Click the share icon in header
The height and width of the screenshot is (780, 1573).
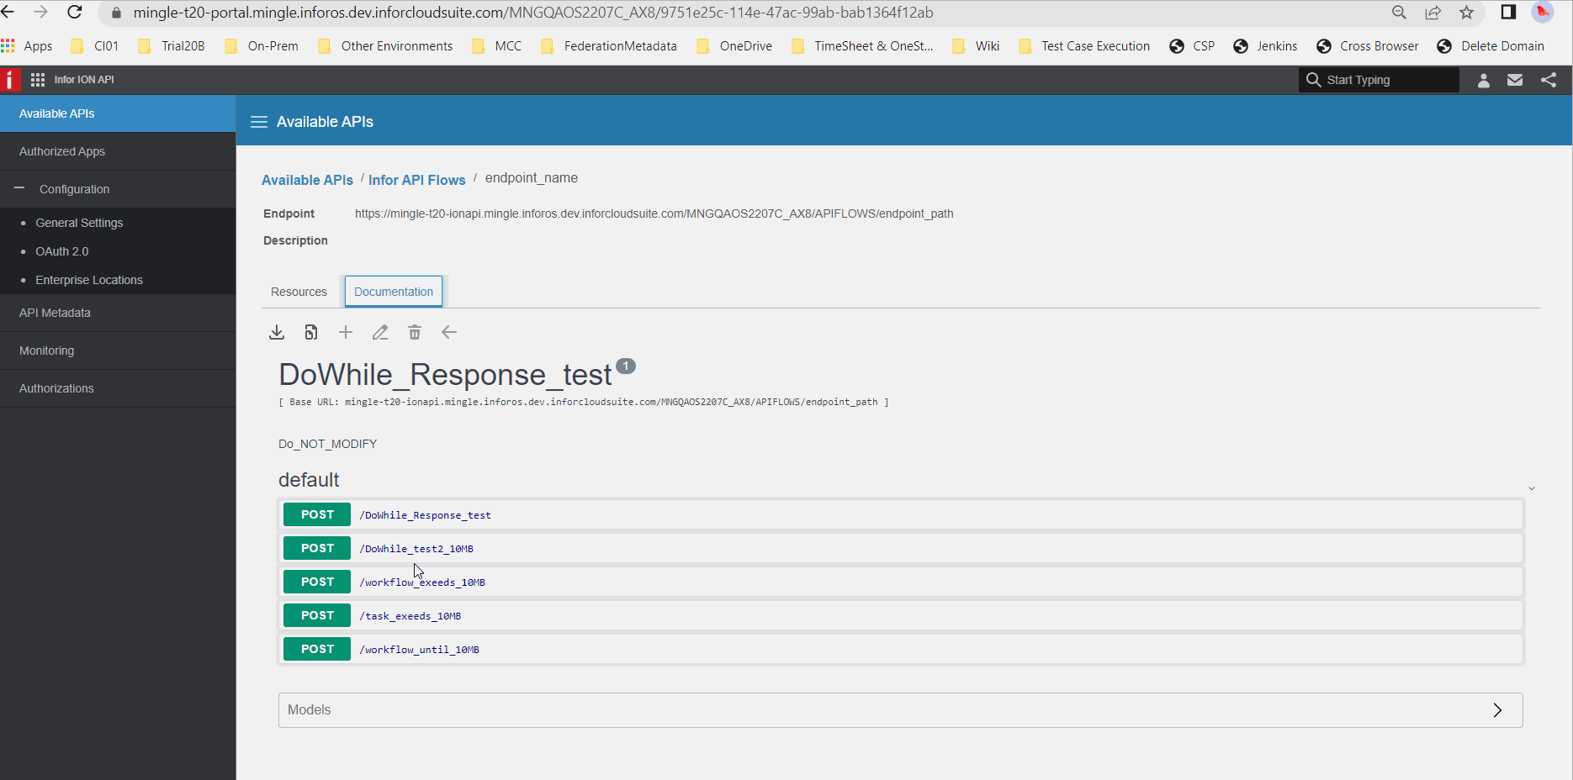(1549, 80)
